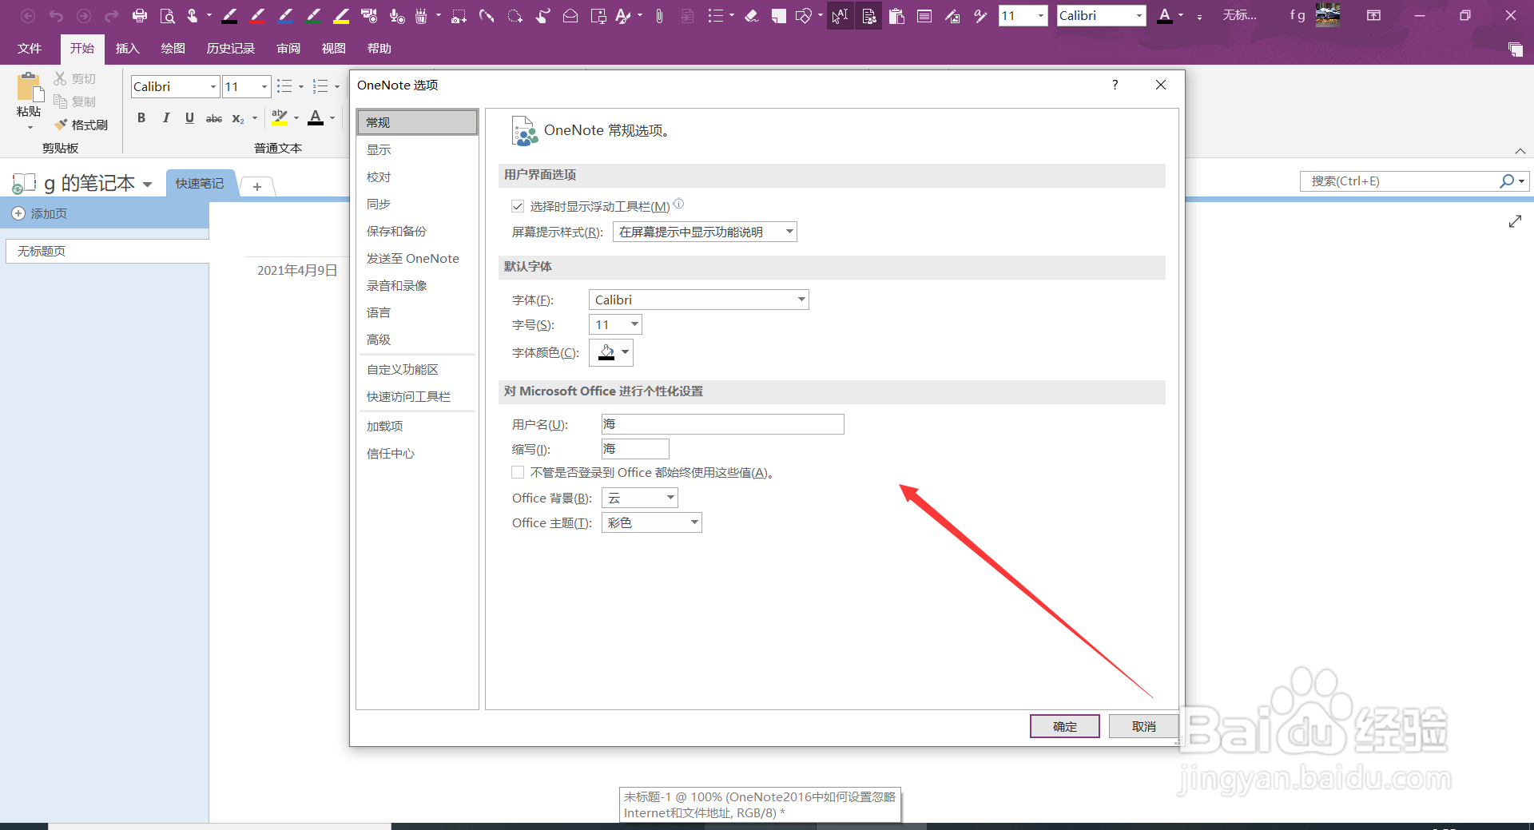Select the Lasso Select tool
1534x830 pixels.
tap(515, 15)
